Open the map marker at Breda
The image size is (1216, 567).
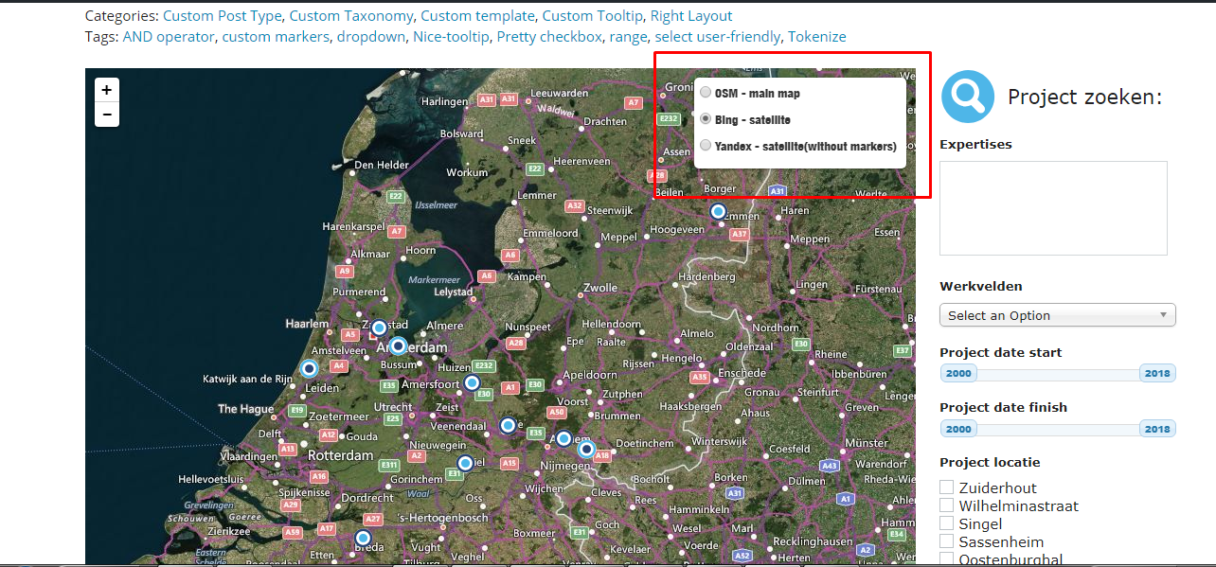[x=363, y=539]
